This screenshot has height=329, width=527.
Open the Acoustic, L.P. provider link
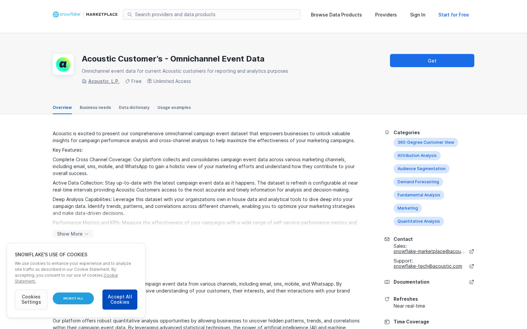104,81
